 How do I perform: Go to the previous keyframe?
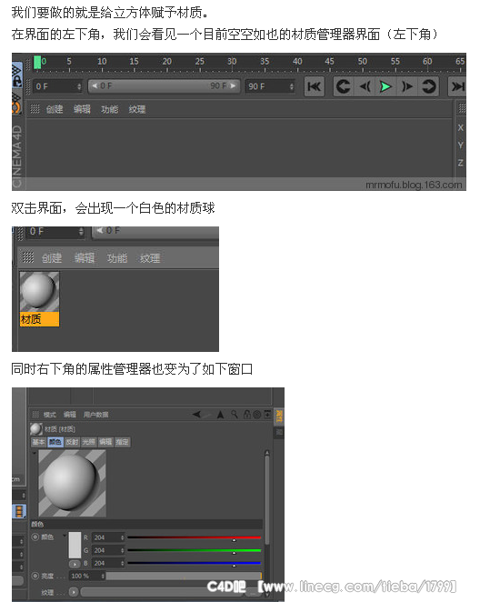click(x=343, y=86)
